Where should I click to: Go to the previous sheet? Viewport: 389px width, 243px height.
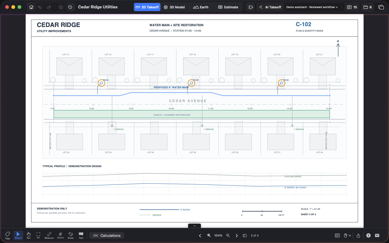(200, 236)
